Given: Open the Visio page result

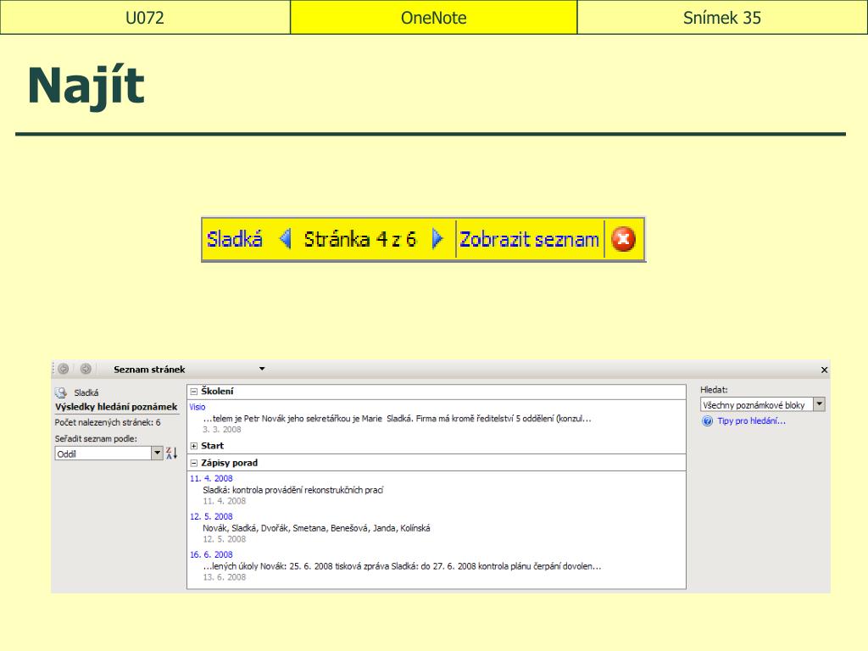Looking at the screenshot, I should tap(198, 407).
